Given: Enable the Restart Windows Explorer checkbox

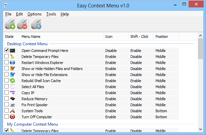Looking at the screenshot, I should (x=6, y=62).
